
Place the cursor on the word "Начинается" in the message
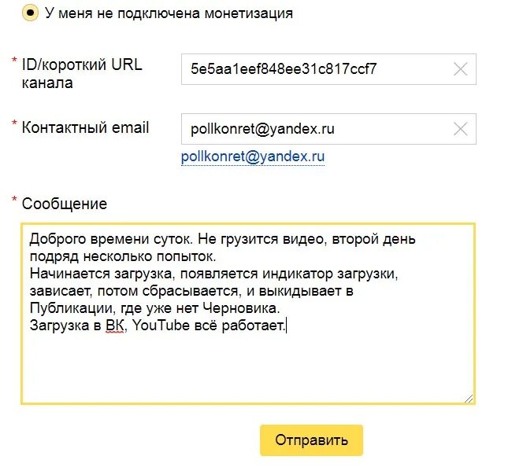tap(70, 274)
